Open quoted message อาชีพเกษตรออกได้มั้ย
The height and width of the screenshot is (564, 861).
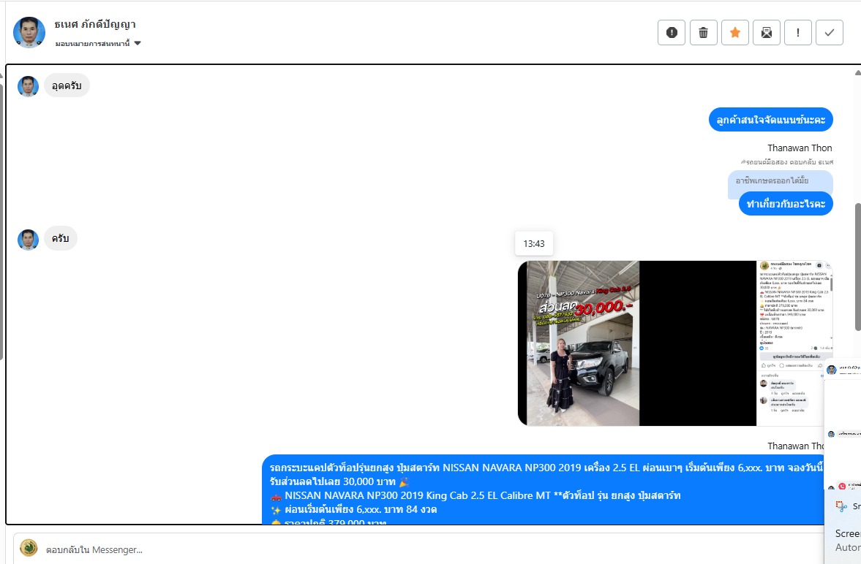pyautogui.click(x=781, y=180)
